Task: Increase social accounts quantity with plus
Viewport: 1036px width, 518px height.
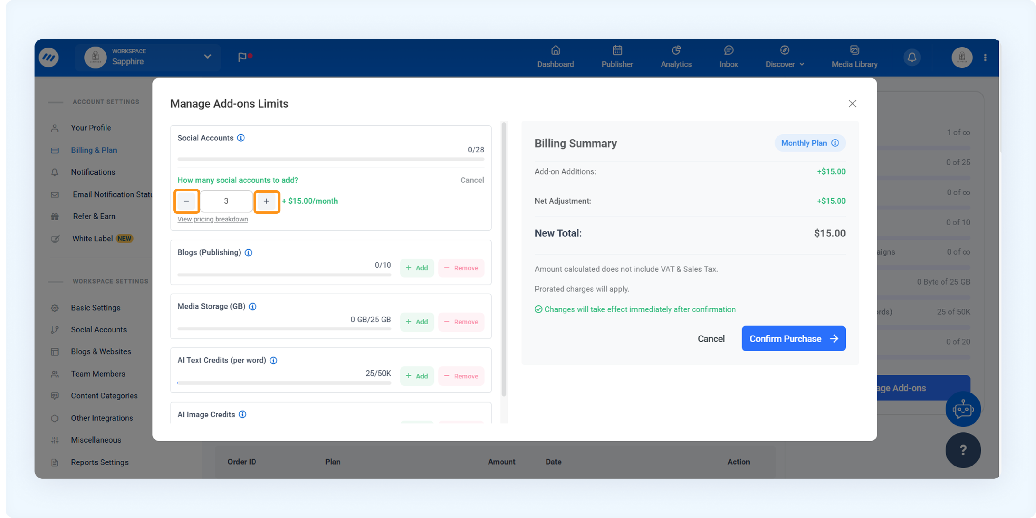Action: [267, 201]
